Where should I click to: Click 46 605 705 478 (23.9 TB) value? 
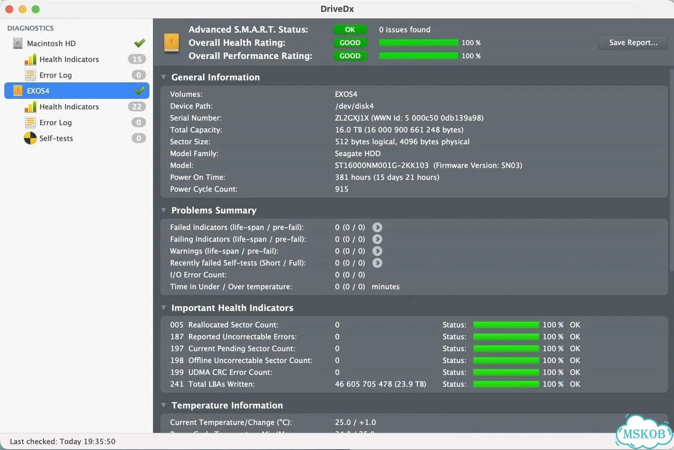(381, 384)
